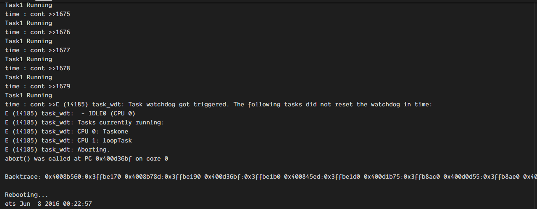537x209 pixels.
Task: Select the cont >>1676 output line
Action: pos(37,32)
